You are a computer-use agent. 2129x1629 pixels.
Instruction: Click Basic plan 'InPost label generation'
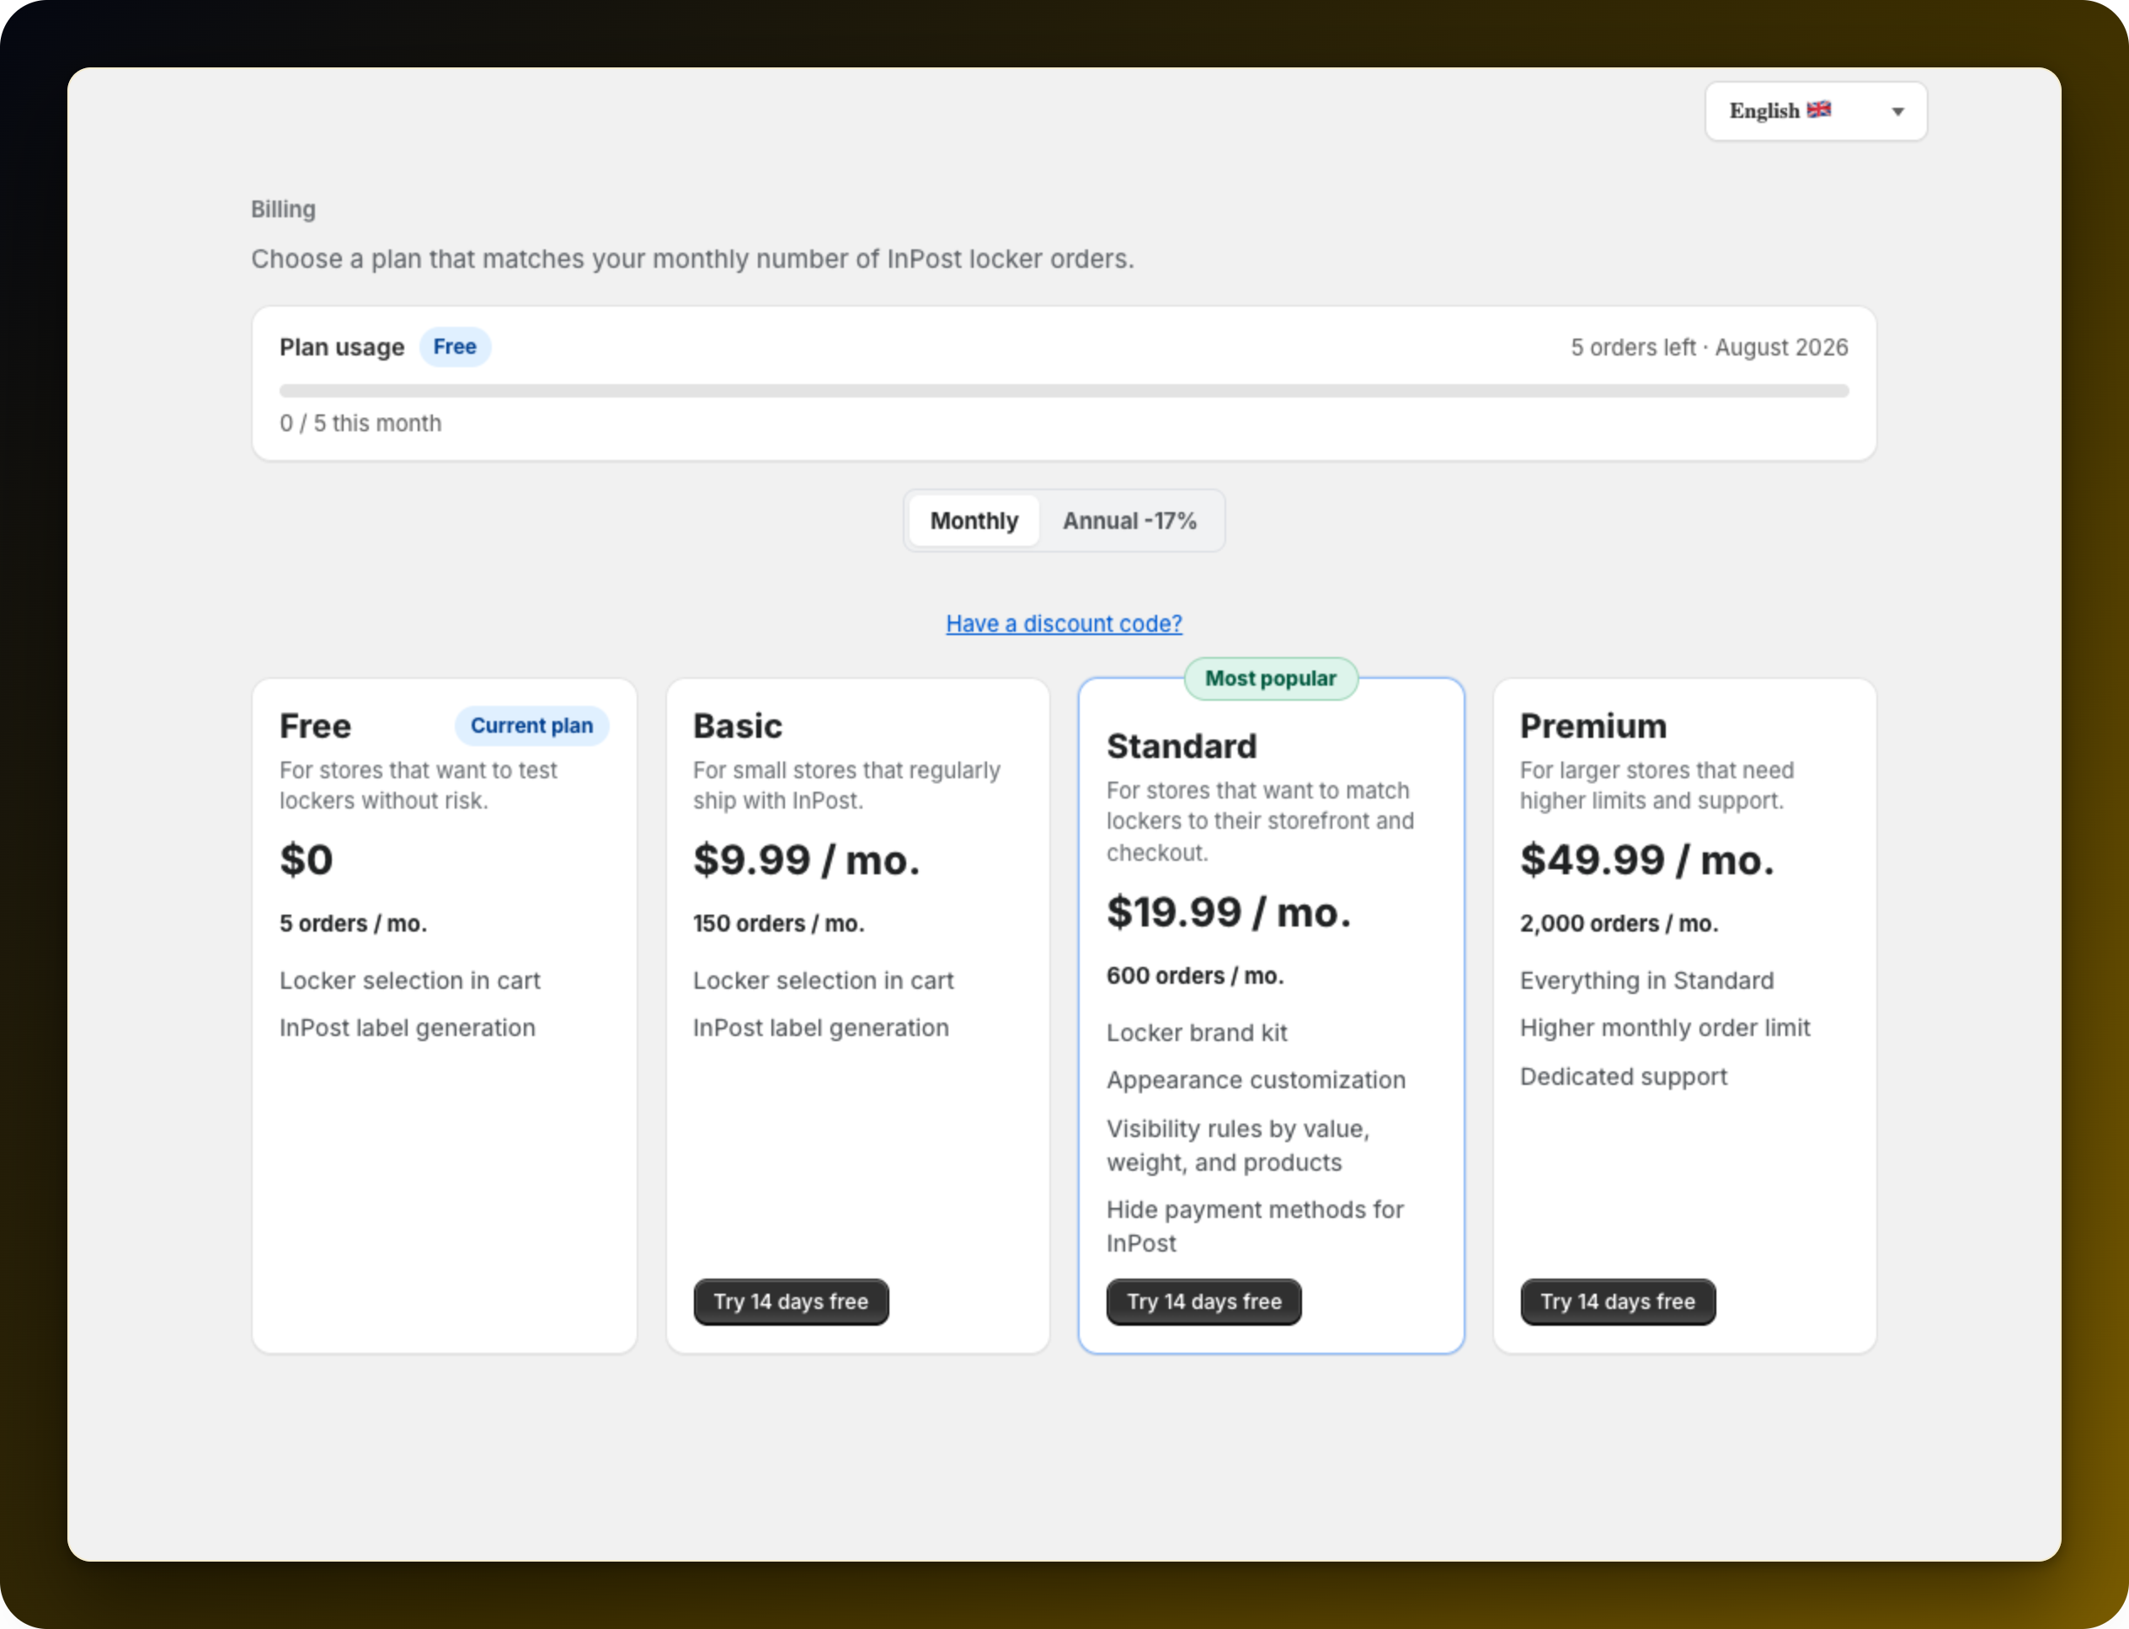tap(820, 1028)
